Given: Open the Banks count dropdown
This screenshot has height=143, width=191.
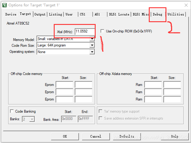Looking at the screenshot, I should click(x=32, y=119).
